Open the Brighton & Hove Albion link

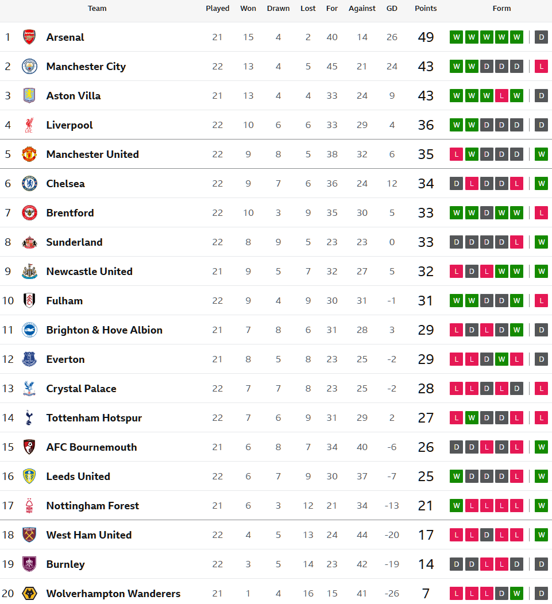(104, 330)
